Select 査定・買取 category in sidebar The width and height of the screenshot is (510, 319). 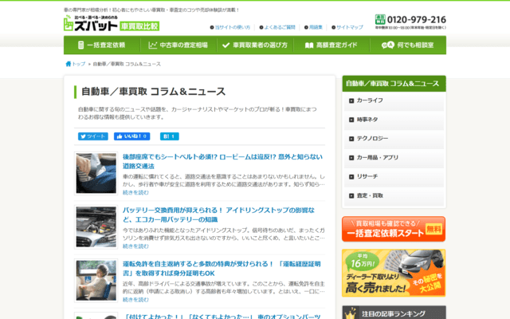click(x=394, y=195)
